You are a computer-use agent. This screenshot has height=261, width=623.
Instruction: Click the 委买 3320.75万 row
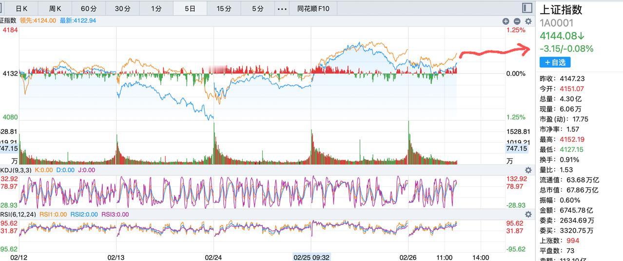[566, 230]
